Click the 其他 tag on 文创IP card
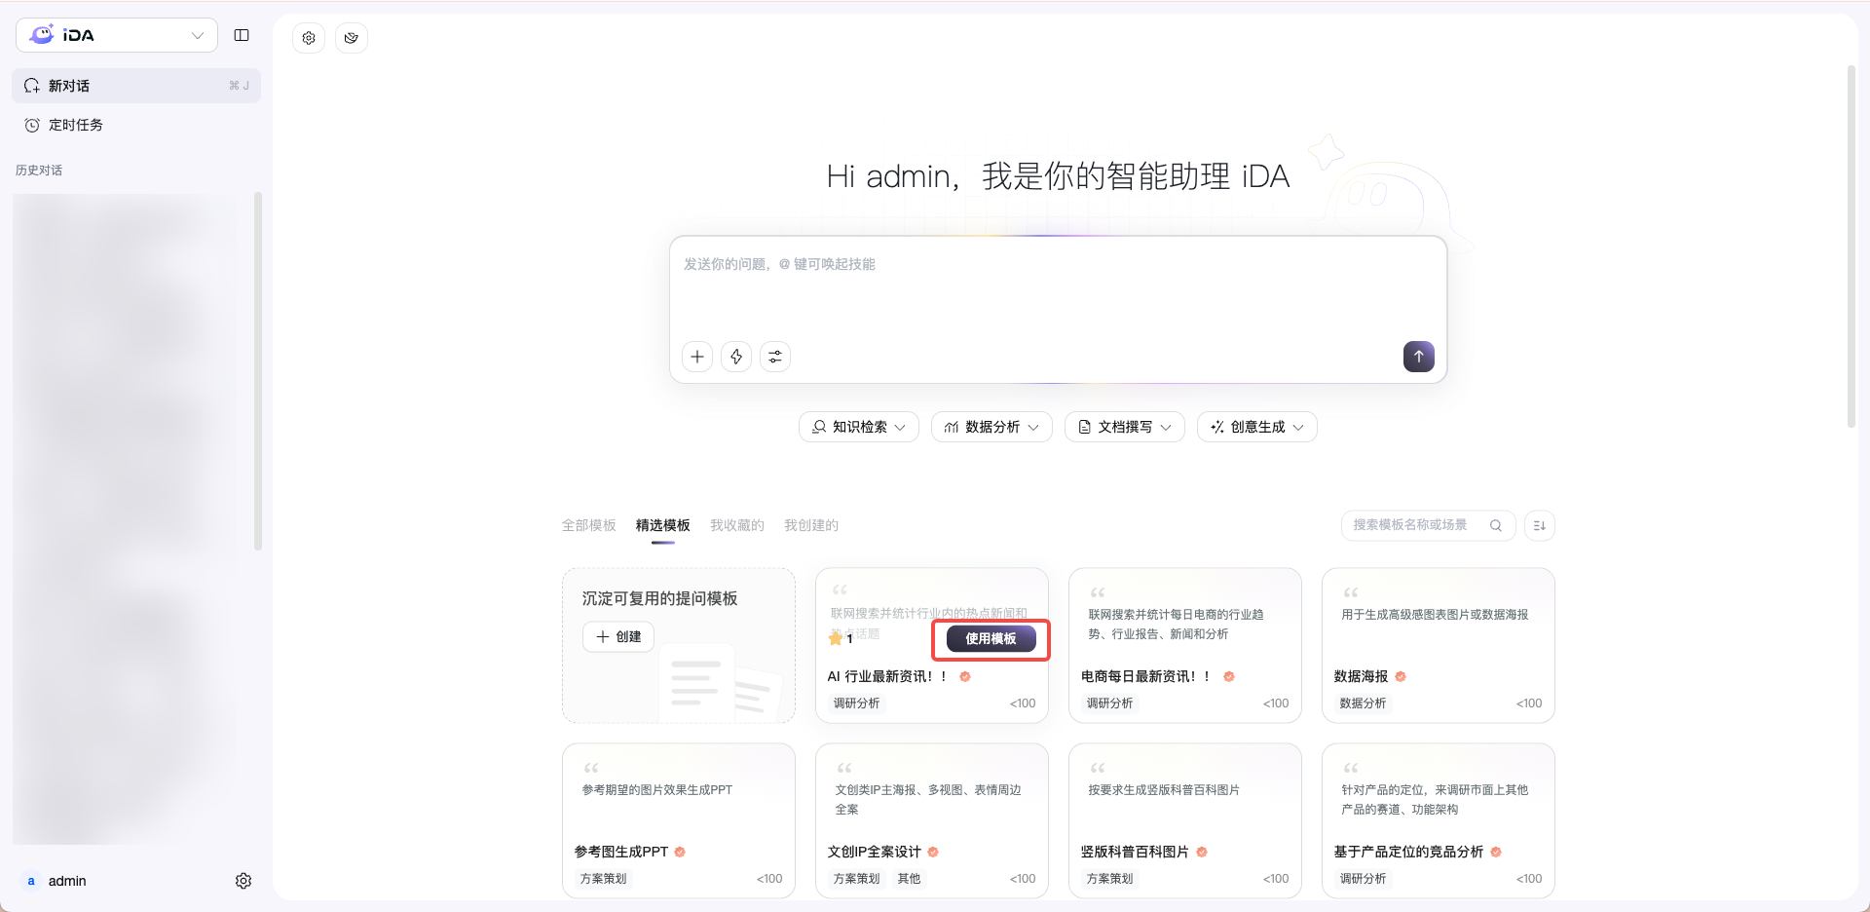This screenshot has width=1870, height=912. pyautogui.click(x=909, y=879)
